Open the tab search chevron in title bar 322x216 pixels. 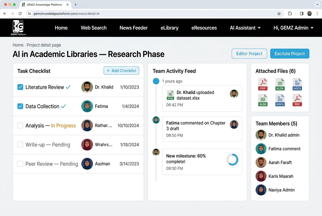coord(317,4)
